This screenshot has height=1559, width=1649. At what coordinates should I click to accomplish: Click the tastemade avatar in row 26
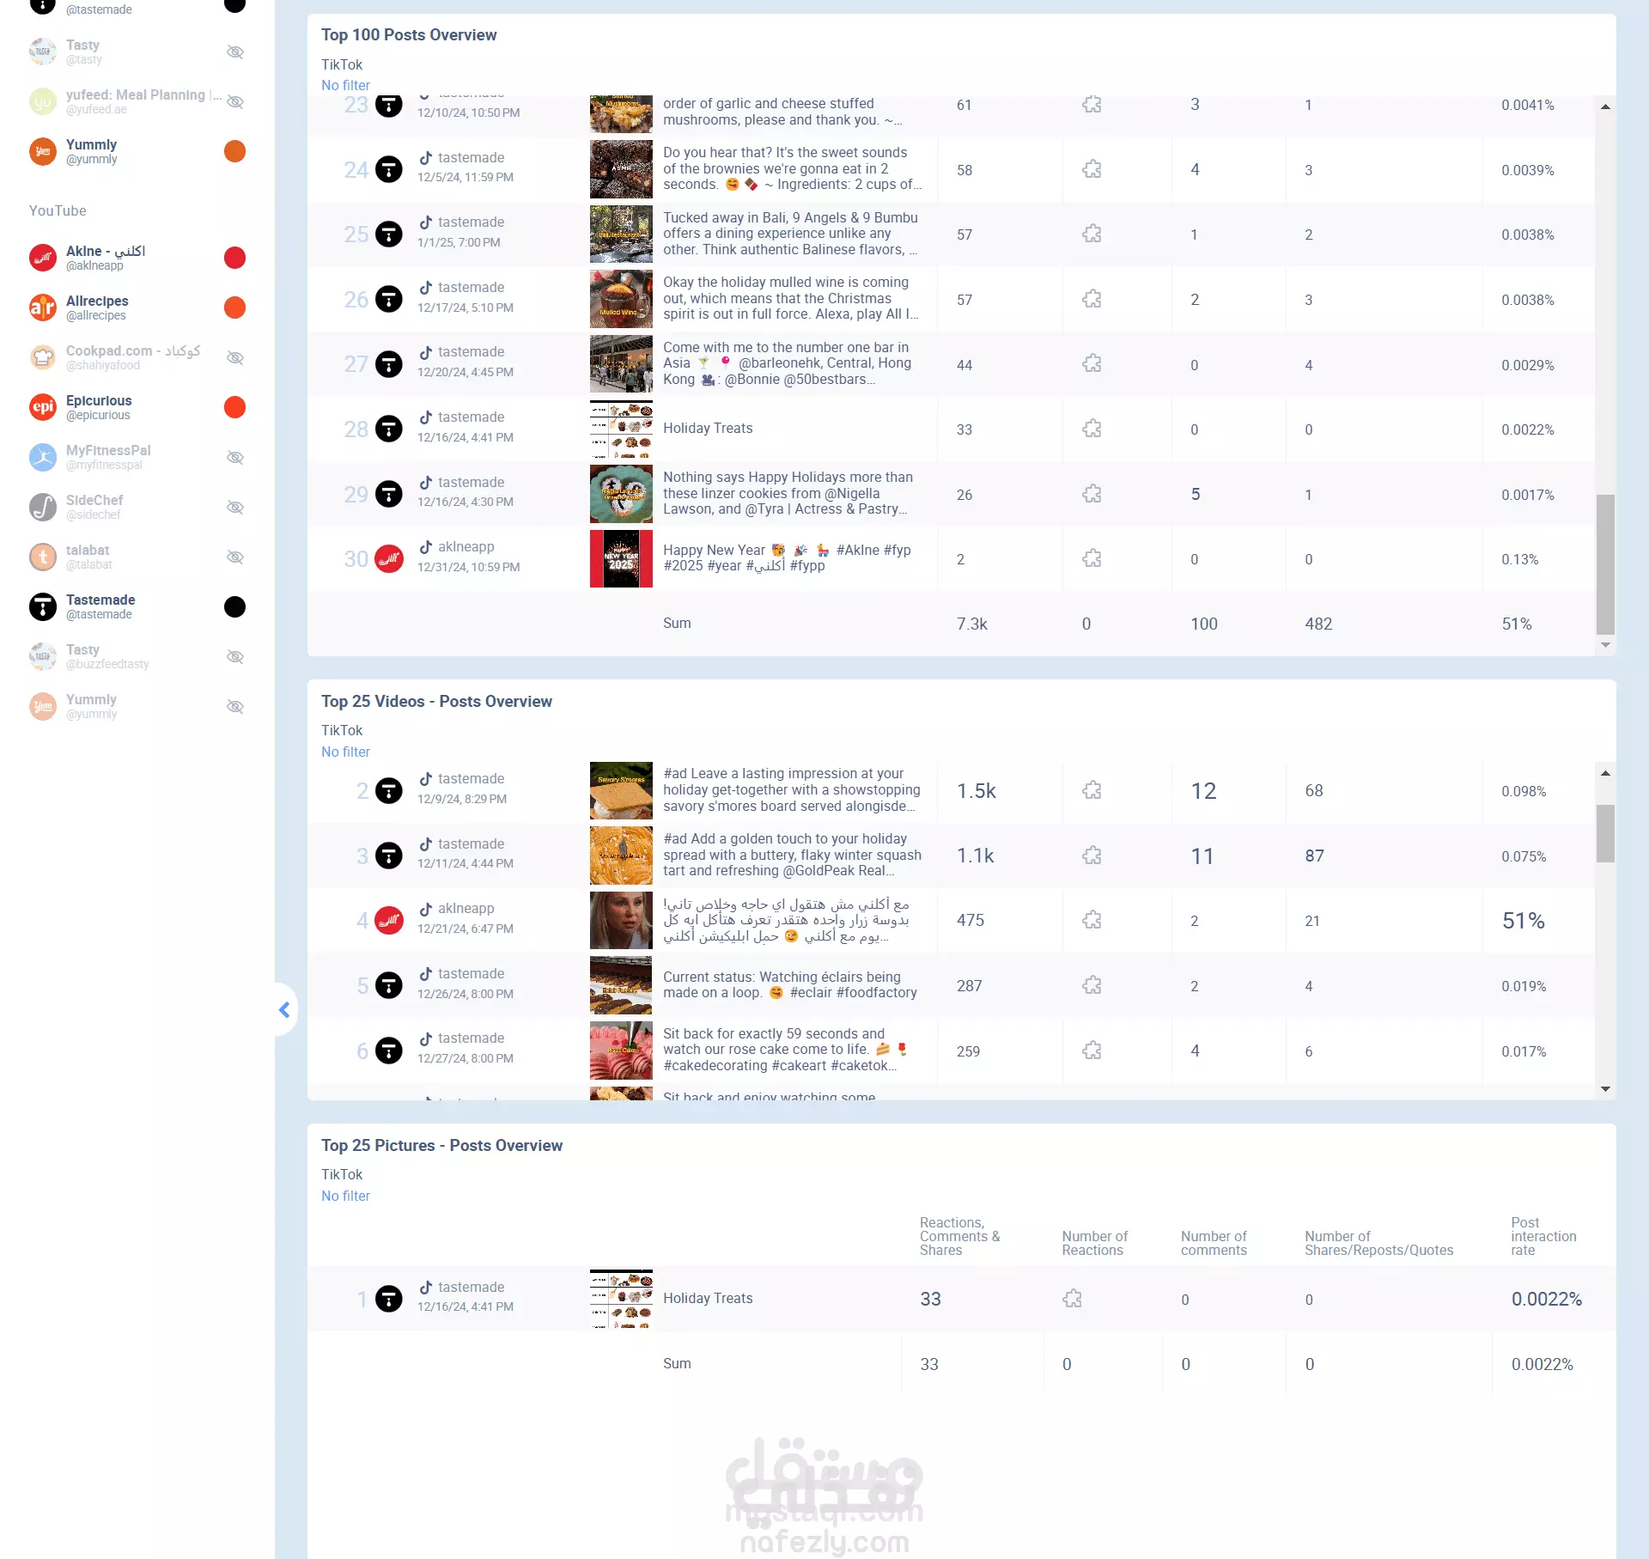pyautogui.click(x=389, y=299)
